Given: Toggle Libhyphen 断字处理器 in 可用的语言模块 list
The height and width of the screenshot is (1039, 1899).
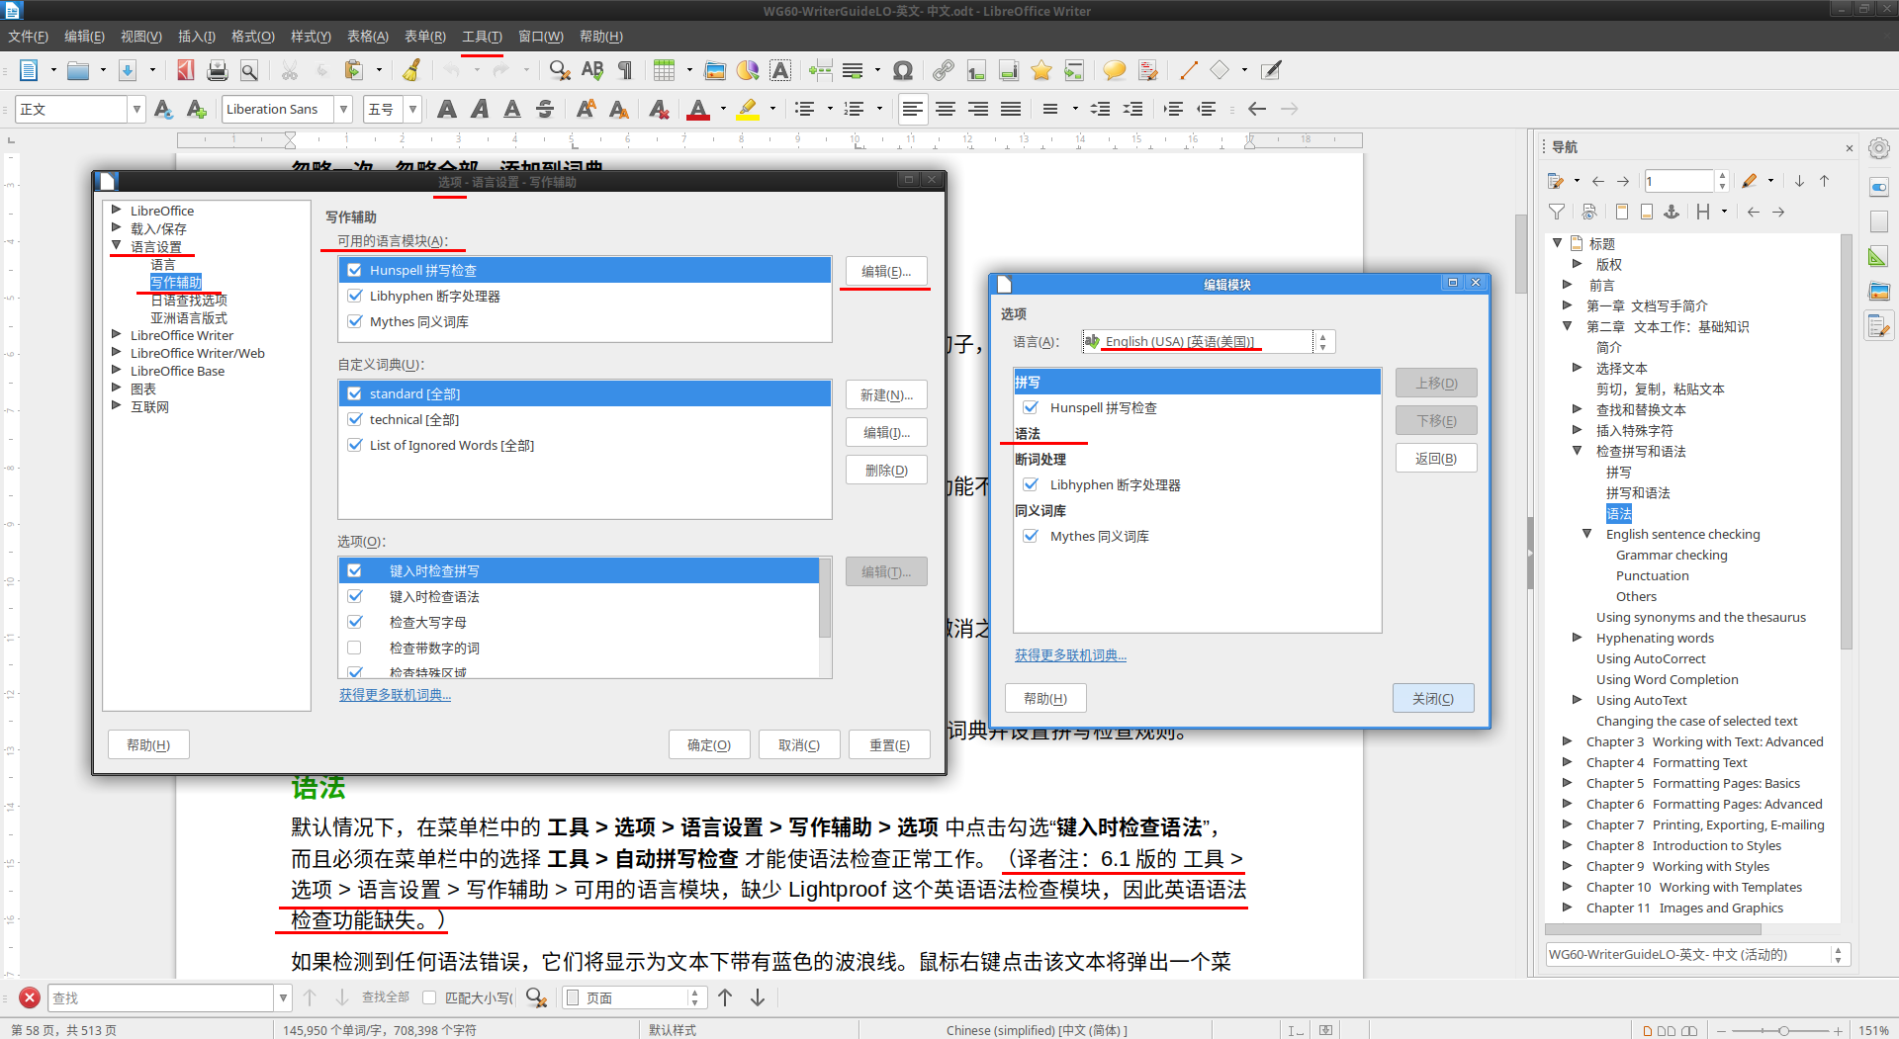Looking at the screenshot, I should tap(354, 296).
